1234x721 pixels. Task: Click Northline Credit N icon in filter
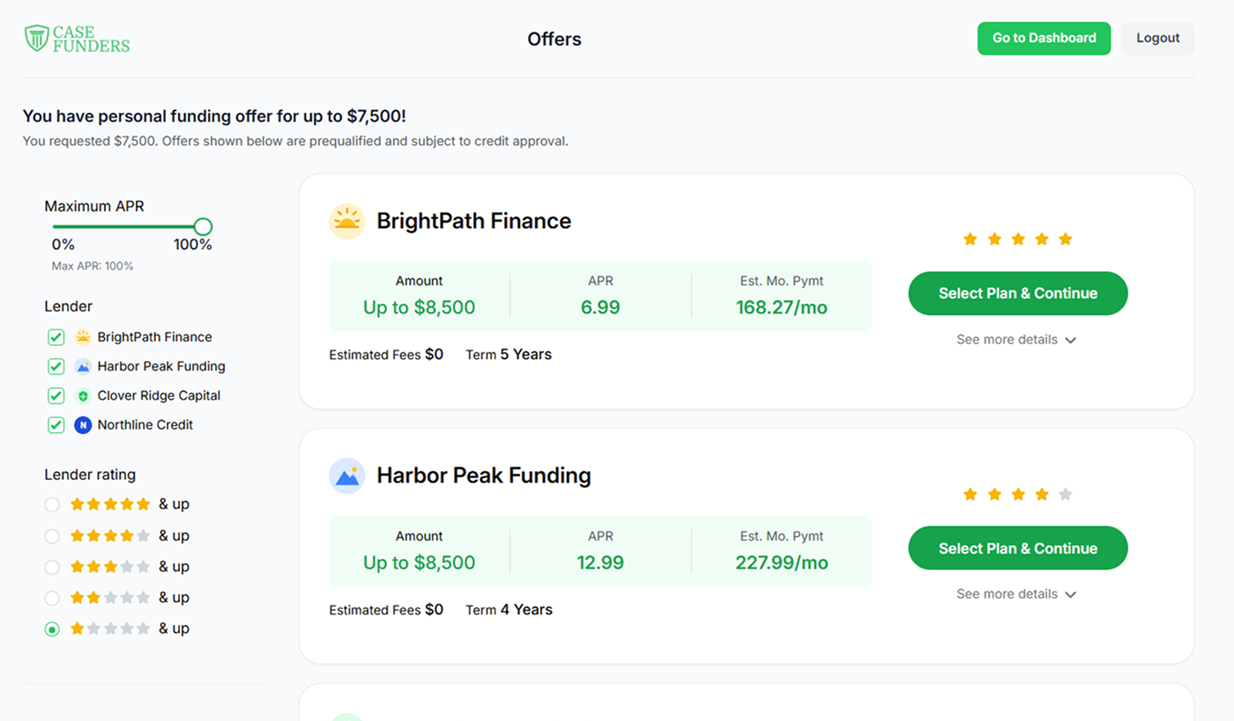[x=83, y=425]
